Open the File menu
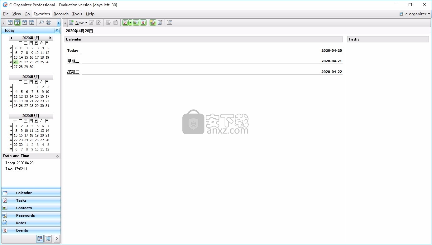The image size is (432, 245). (6, 14)
